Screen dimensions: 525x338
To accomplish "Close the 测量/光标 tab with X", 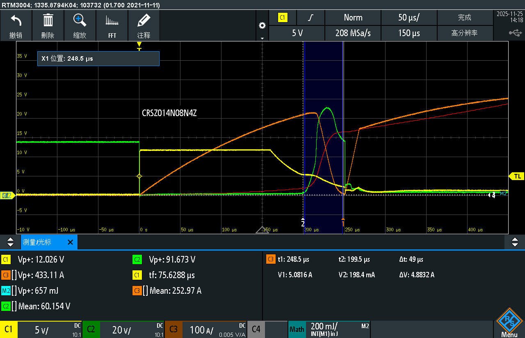I will point(70,242).
